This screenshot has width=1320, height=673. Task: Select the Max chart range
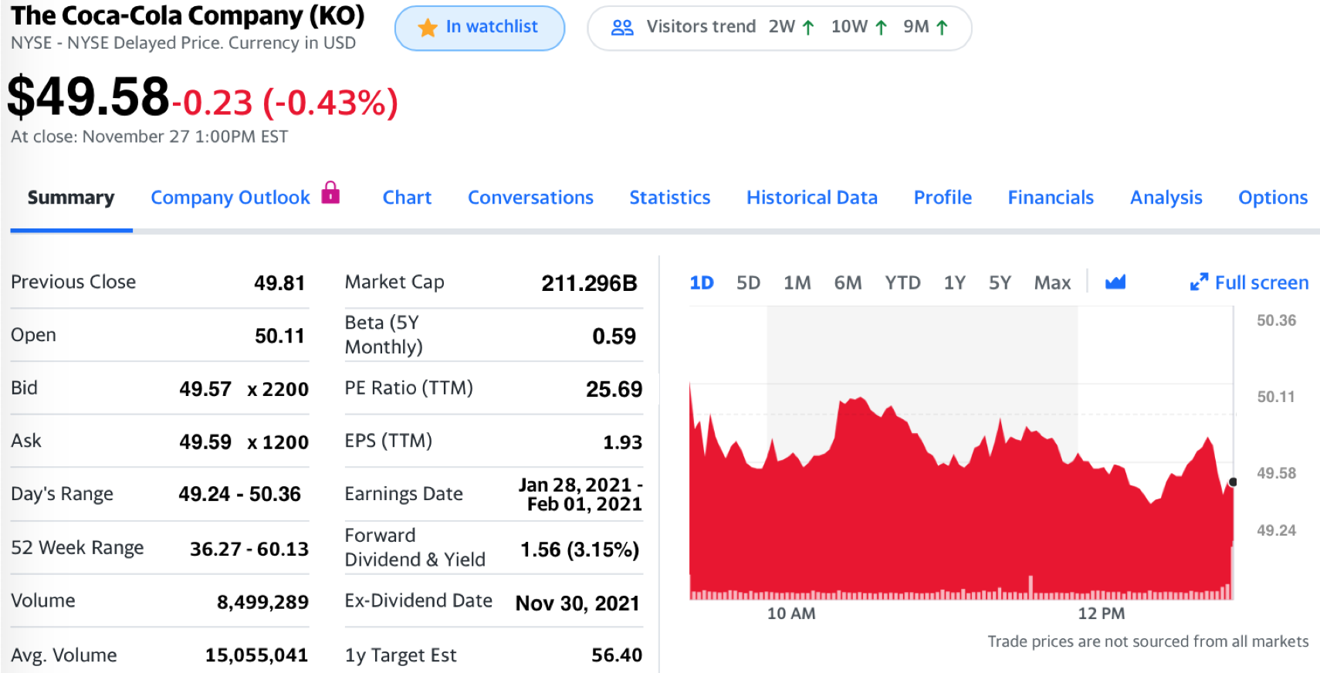coord(1052,283)
